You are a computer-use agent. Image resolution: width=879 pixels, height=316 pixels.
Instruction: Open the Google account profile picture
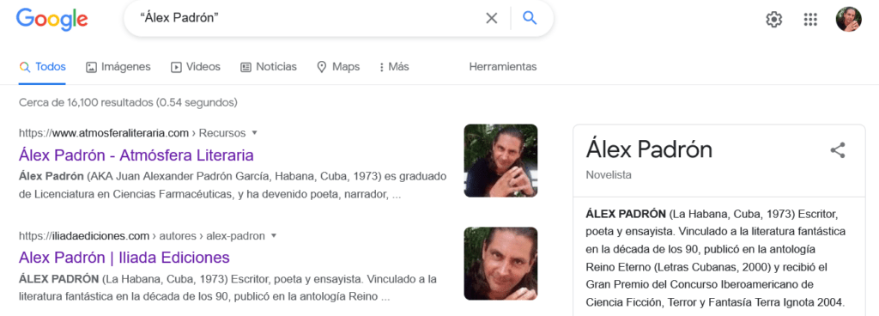[848, 19]
